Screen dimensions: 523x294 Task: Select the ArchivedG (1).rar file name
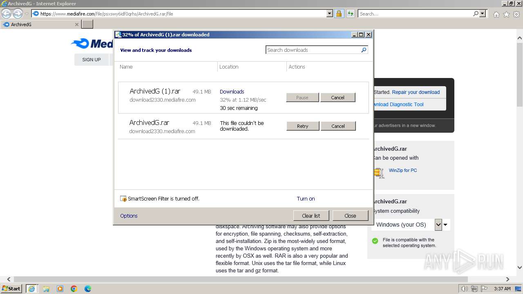pyautogui.click(x=155, y=91)
